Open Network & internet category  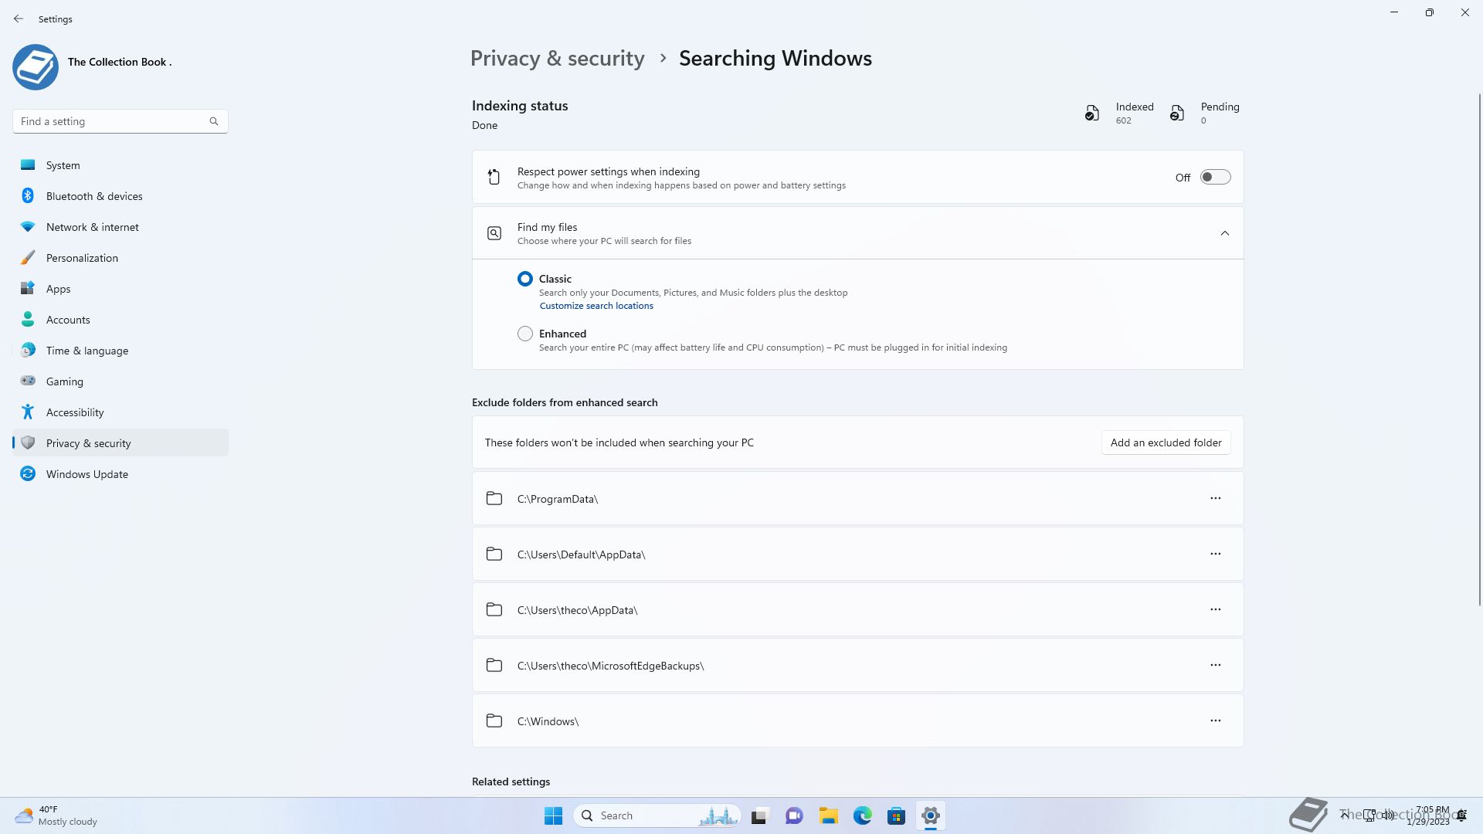pos(120,227)
